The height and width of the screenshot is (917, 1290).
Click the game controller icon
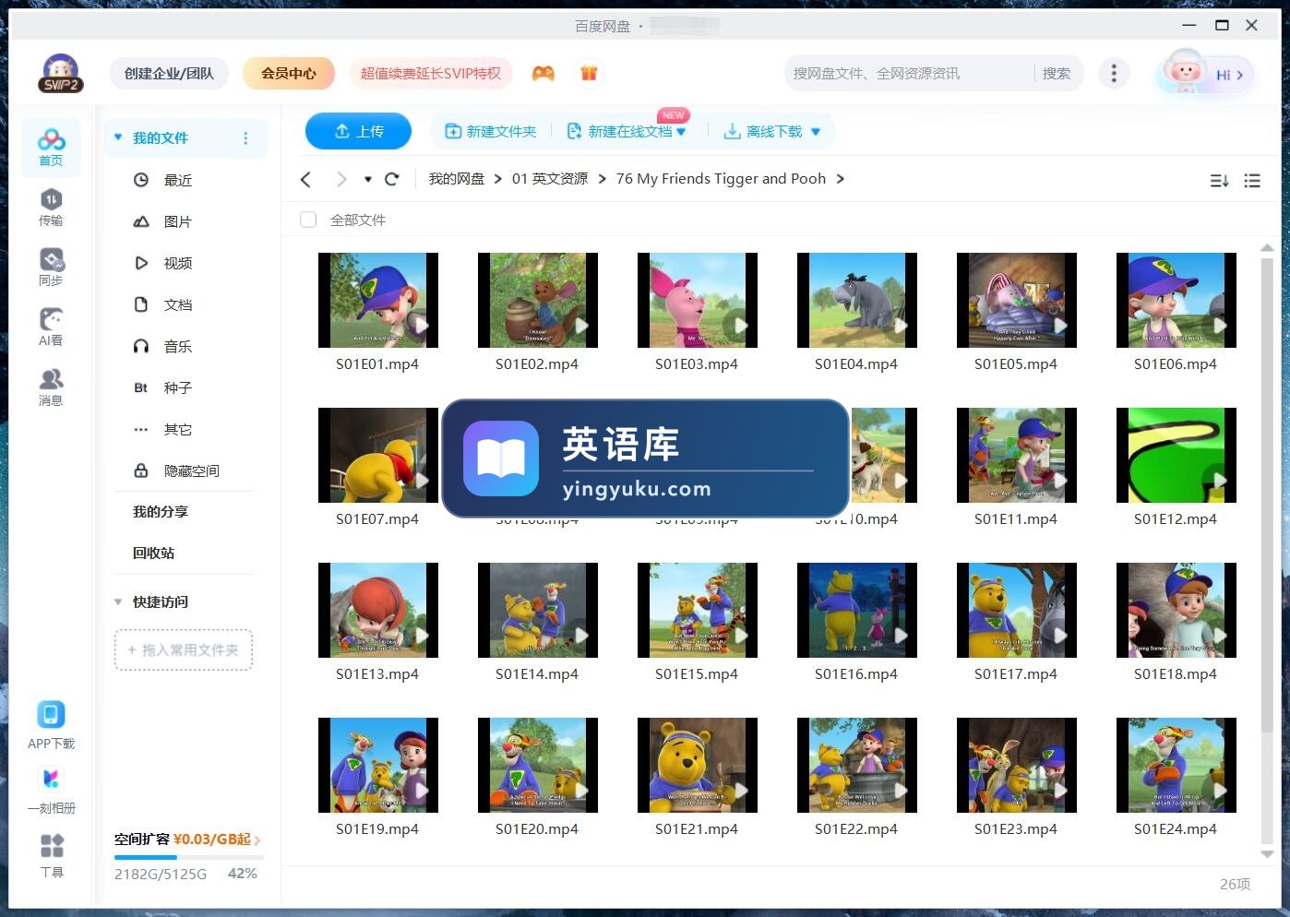[x=543, y=73]
